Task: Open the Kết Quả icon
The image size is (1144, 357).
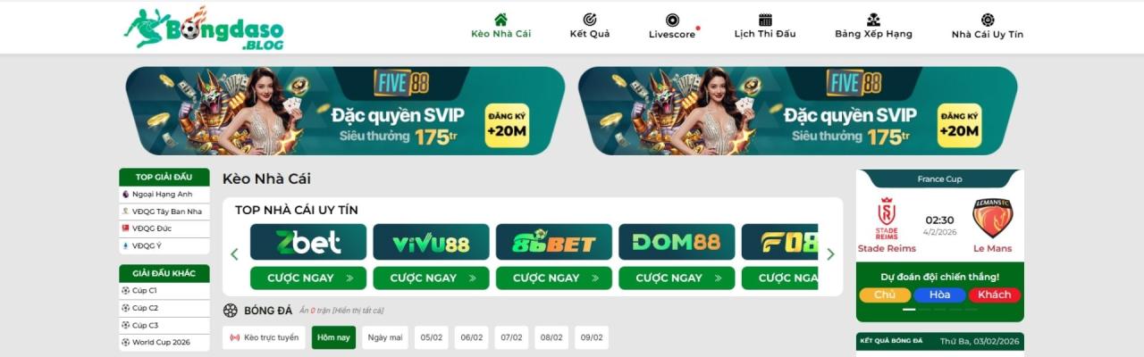Action: tap(590, 20)
